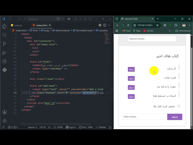Click the Chrome address bar URL

146,25
